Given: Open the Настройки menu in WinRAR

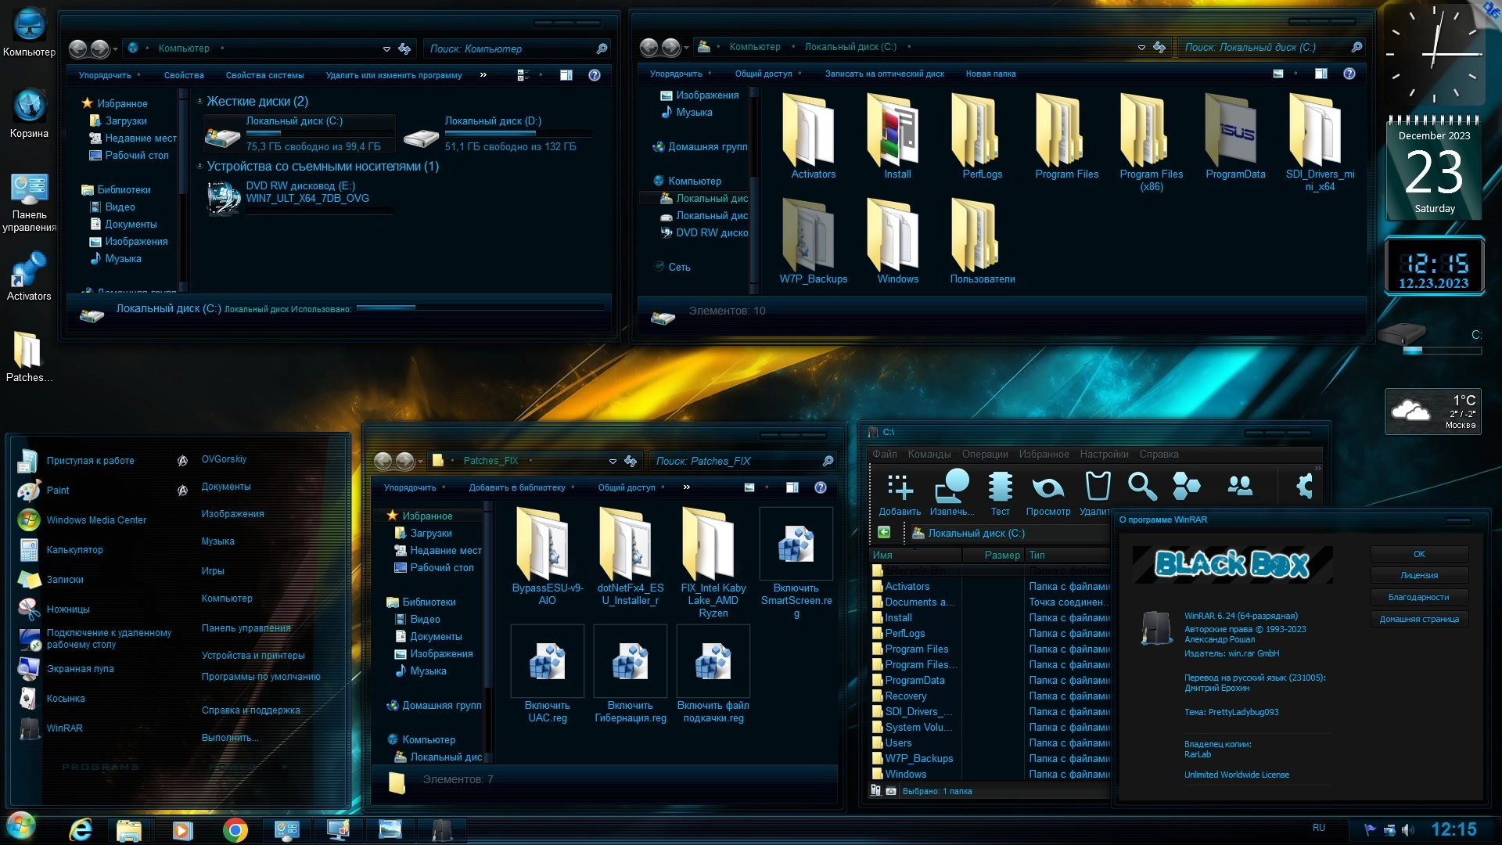Looking at the screenshot, I should tap(1103, 454).
